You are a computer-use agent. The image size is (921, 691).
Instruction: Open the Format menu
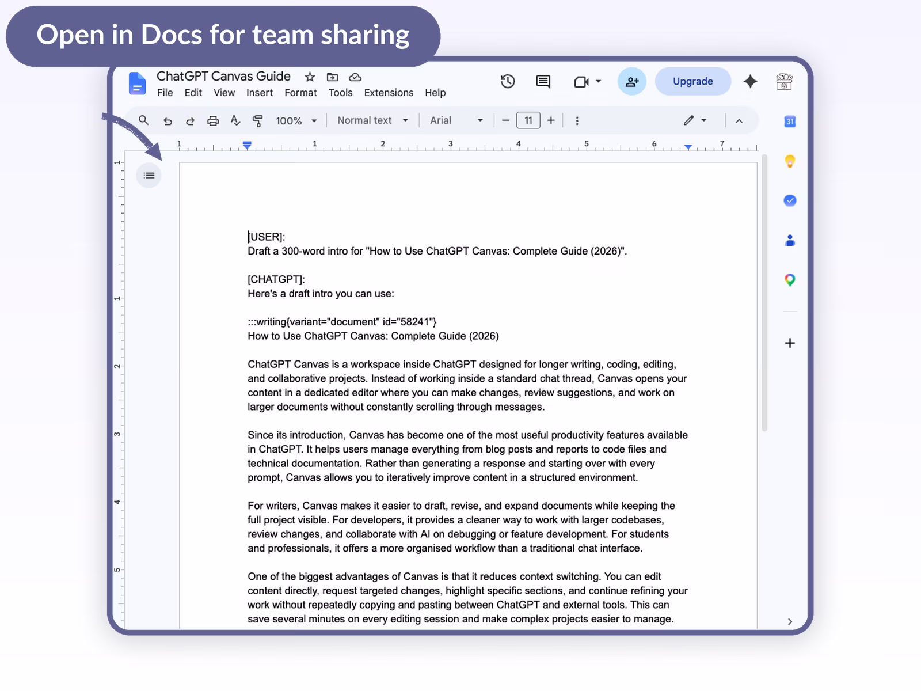[300, 93]
